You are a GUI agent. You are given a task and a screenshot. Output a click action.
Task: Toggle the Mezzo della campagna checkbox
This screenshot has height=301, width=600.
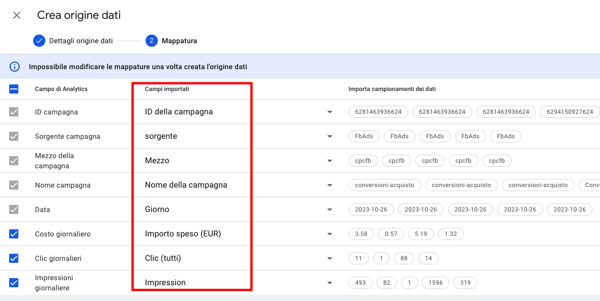[x=14, y=161]
